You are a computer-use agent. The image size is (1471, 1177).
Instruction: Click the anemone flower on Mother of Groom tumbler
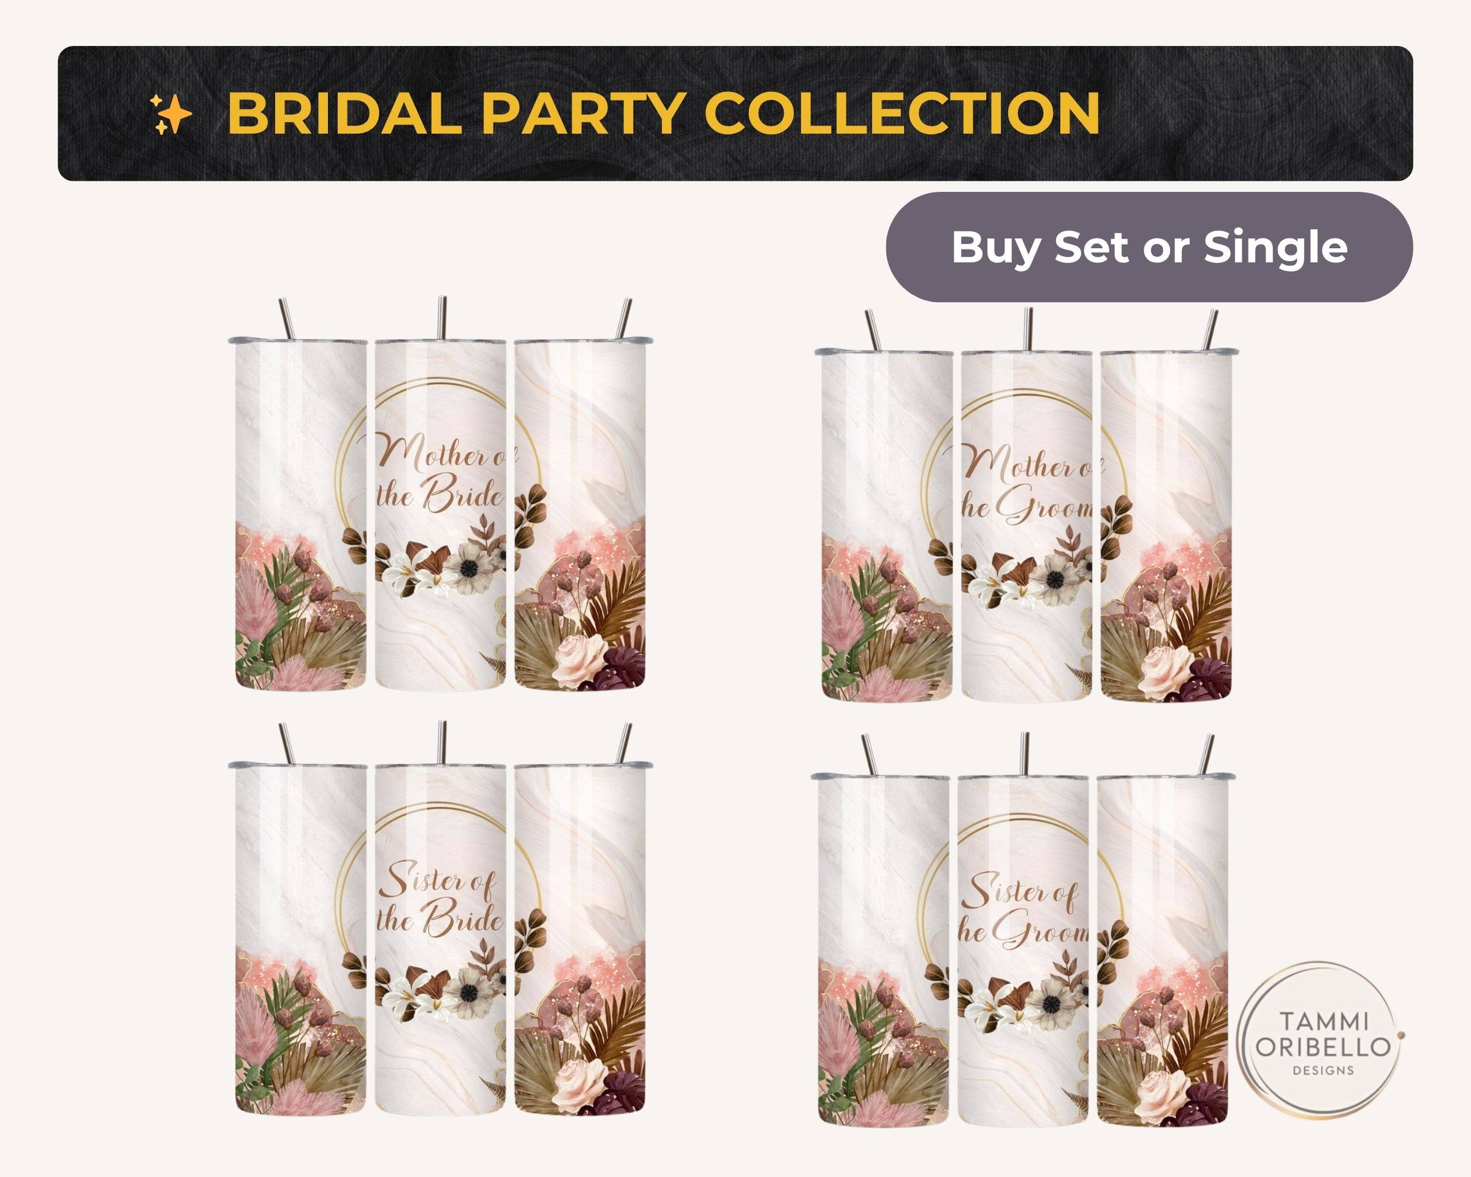coord(1054,581)
